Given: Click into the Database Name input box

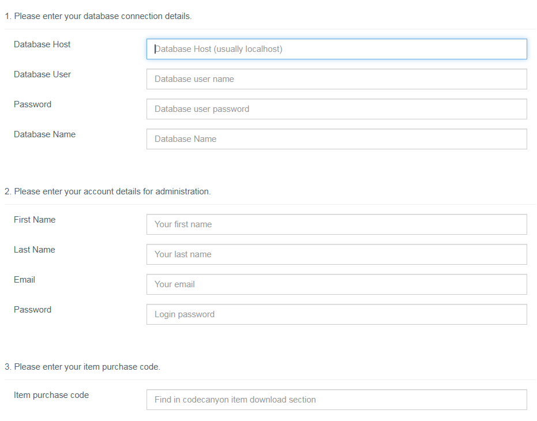Looking at the screenshot, I should click(336, 139).
